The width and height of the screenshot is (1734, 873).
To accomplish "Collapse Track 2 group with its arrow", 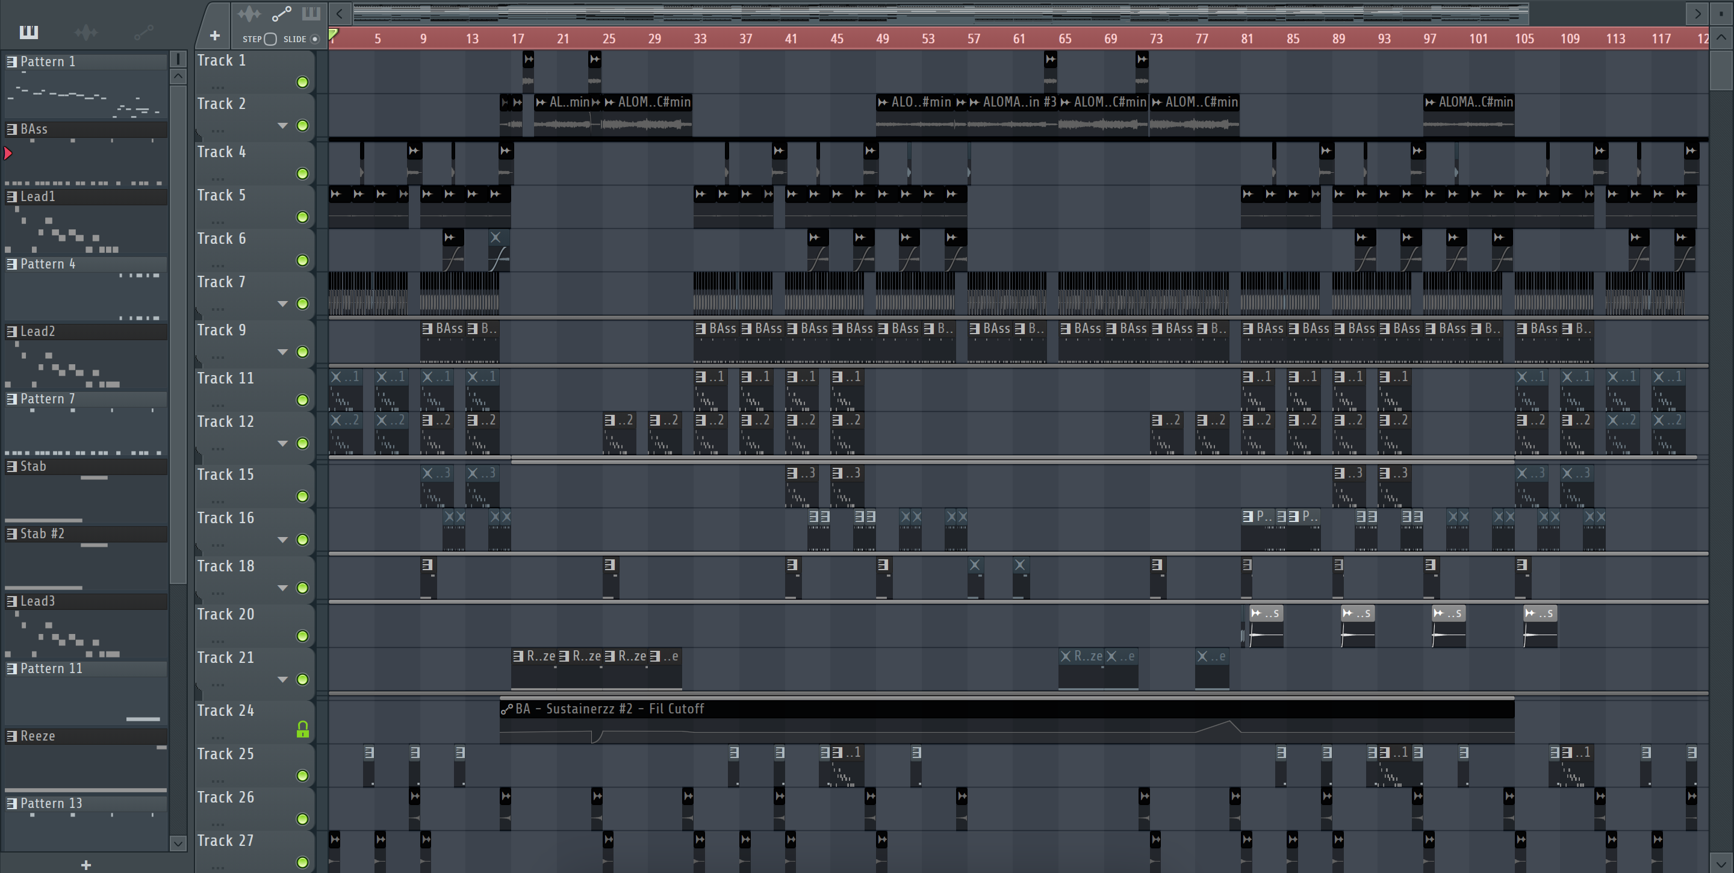I will pos(283,126).
